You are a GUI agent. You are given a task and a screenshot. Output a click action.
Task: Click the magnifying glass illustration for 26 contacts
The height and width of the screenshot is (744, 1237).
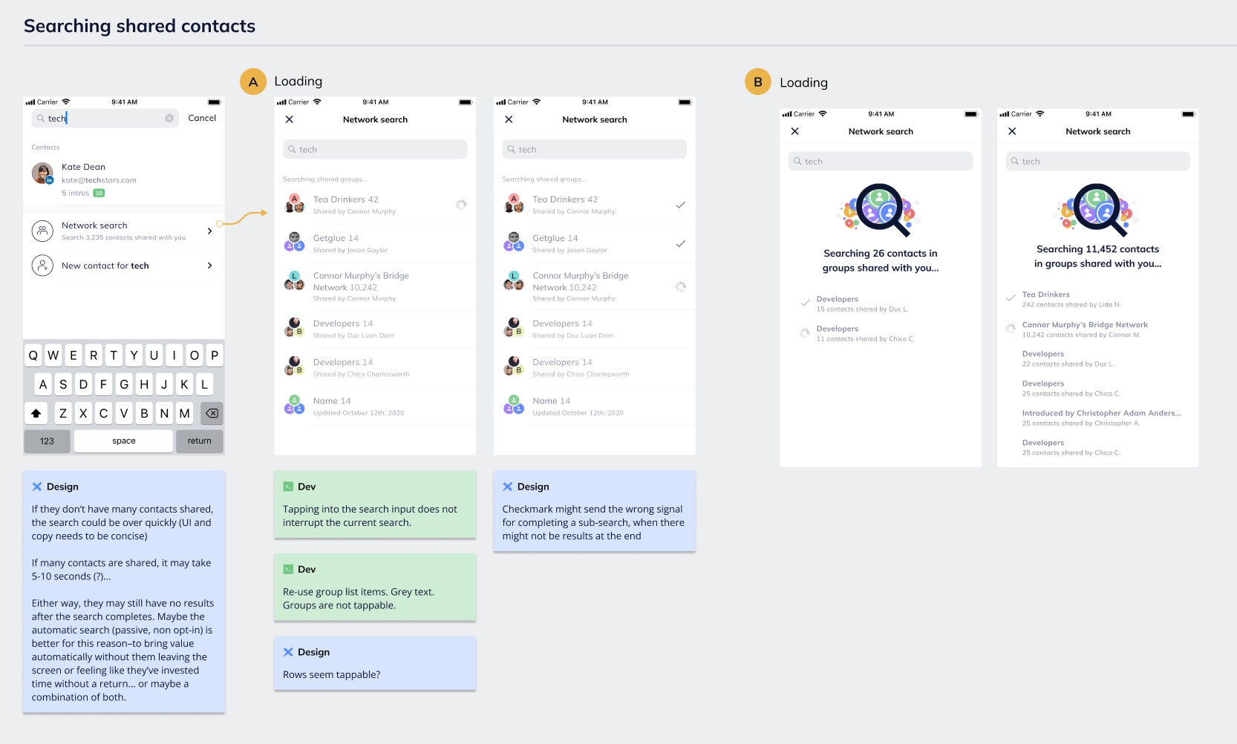point(880,210)
